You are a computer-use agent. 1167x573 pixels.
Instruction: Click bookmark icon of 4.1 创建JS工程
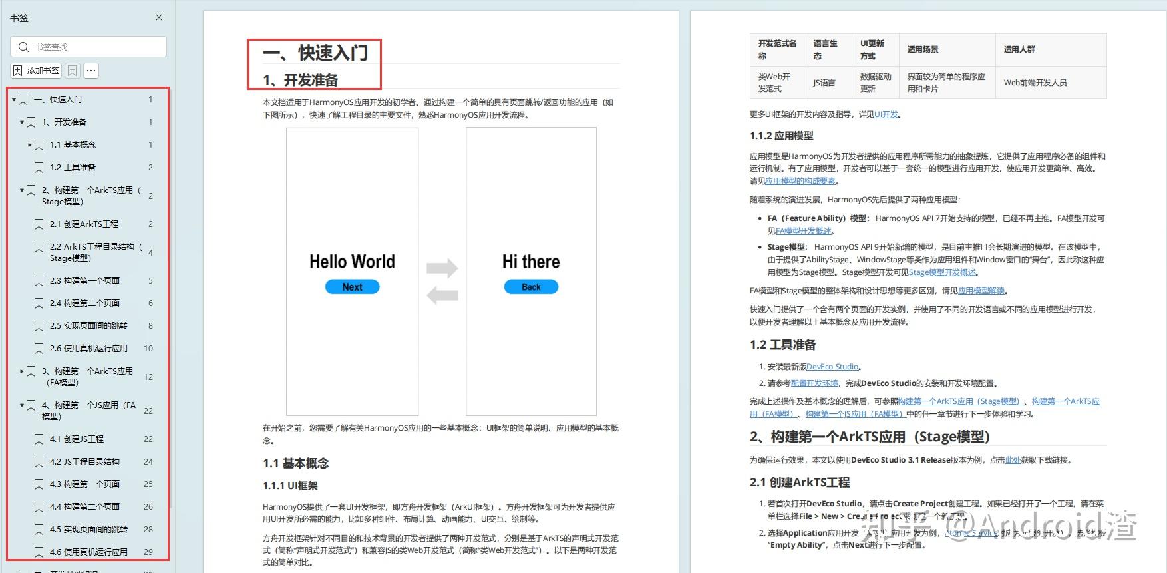pos(39,439)
